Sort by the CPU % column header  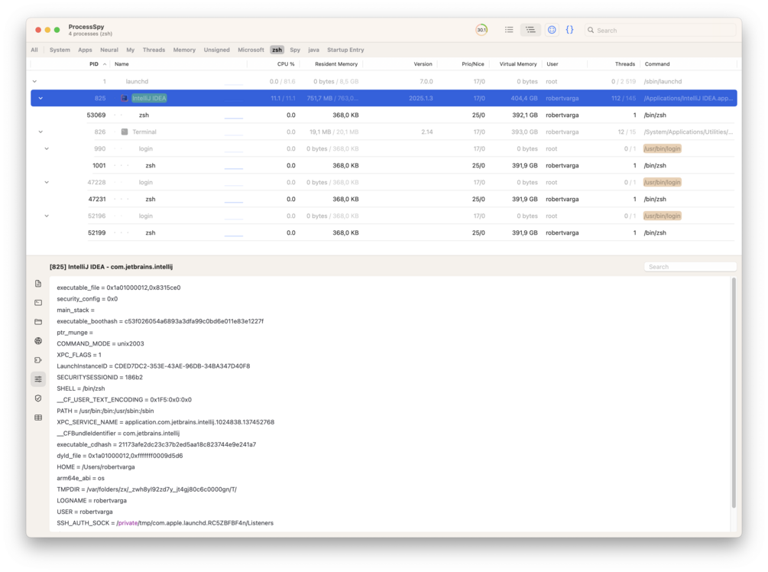(x=286, y=64)
